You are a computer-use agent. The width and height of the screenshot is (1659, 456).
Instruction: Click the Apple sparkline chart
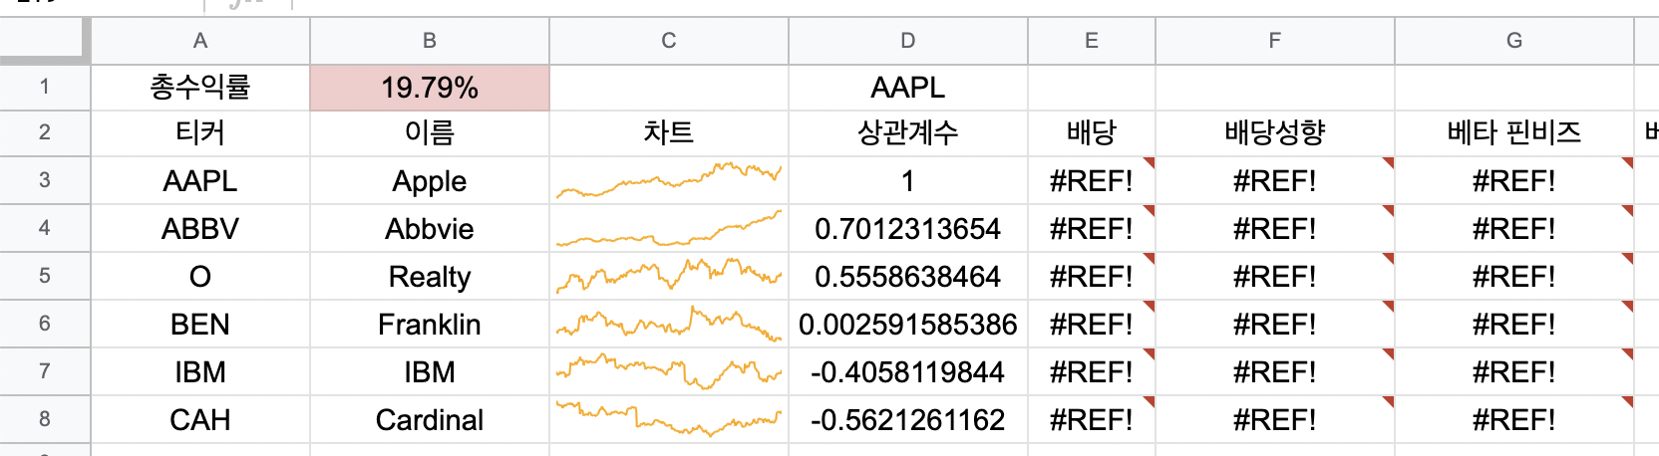(x=669, y=180)
